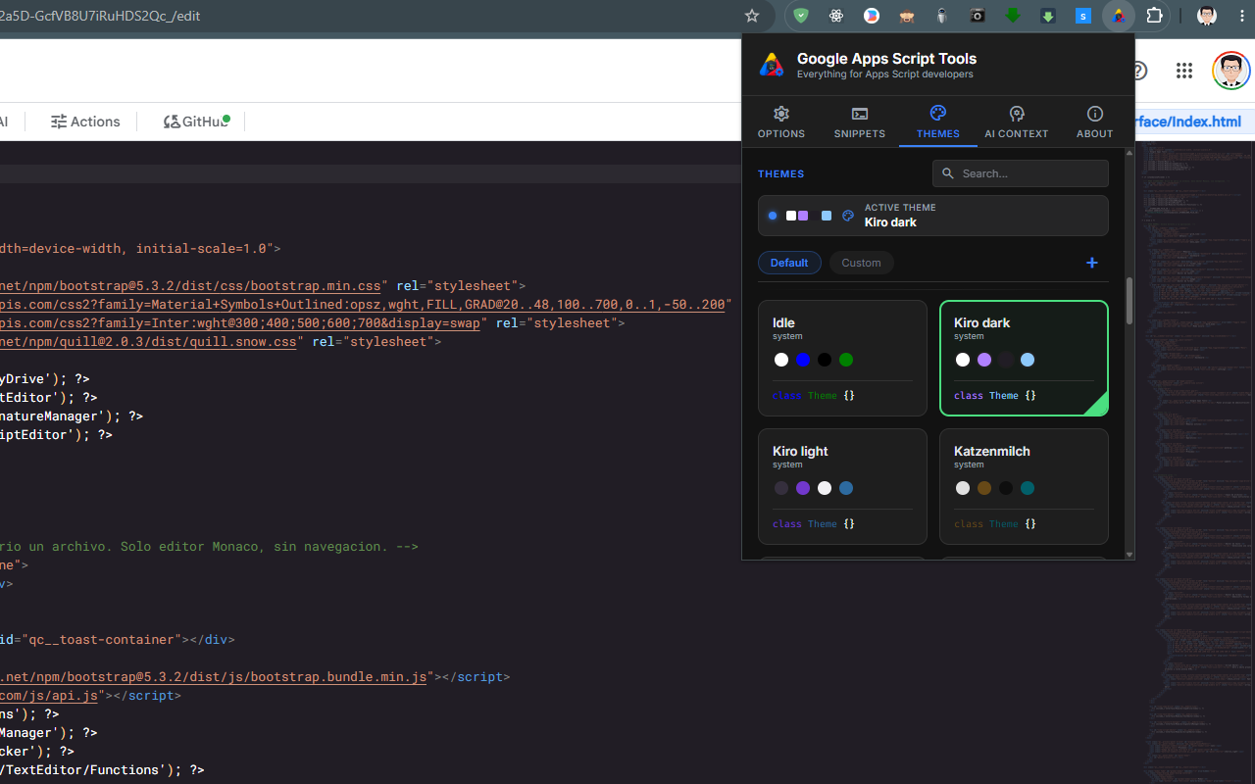Viewport: 1255px width, 784px height.
Task: Click the active theme Kiro dark banner
Action: (933, 216)
